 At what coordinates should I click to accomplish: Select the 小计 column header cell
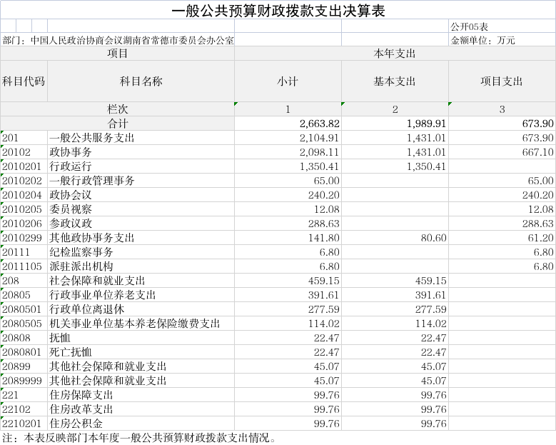[288, 81]
